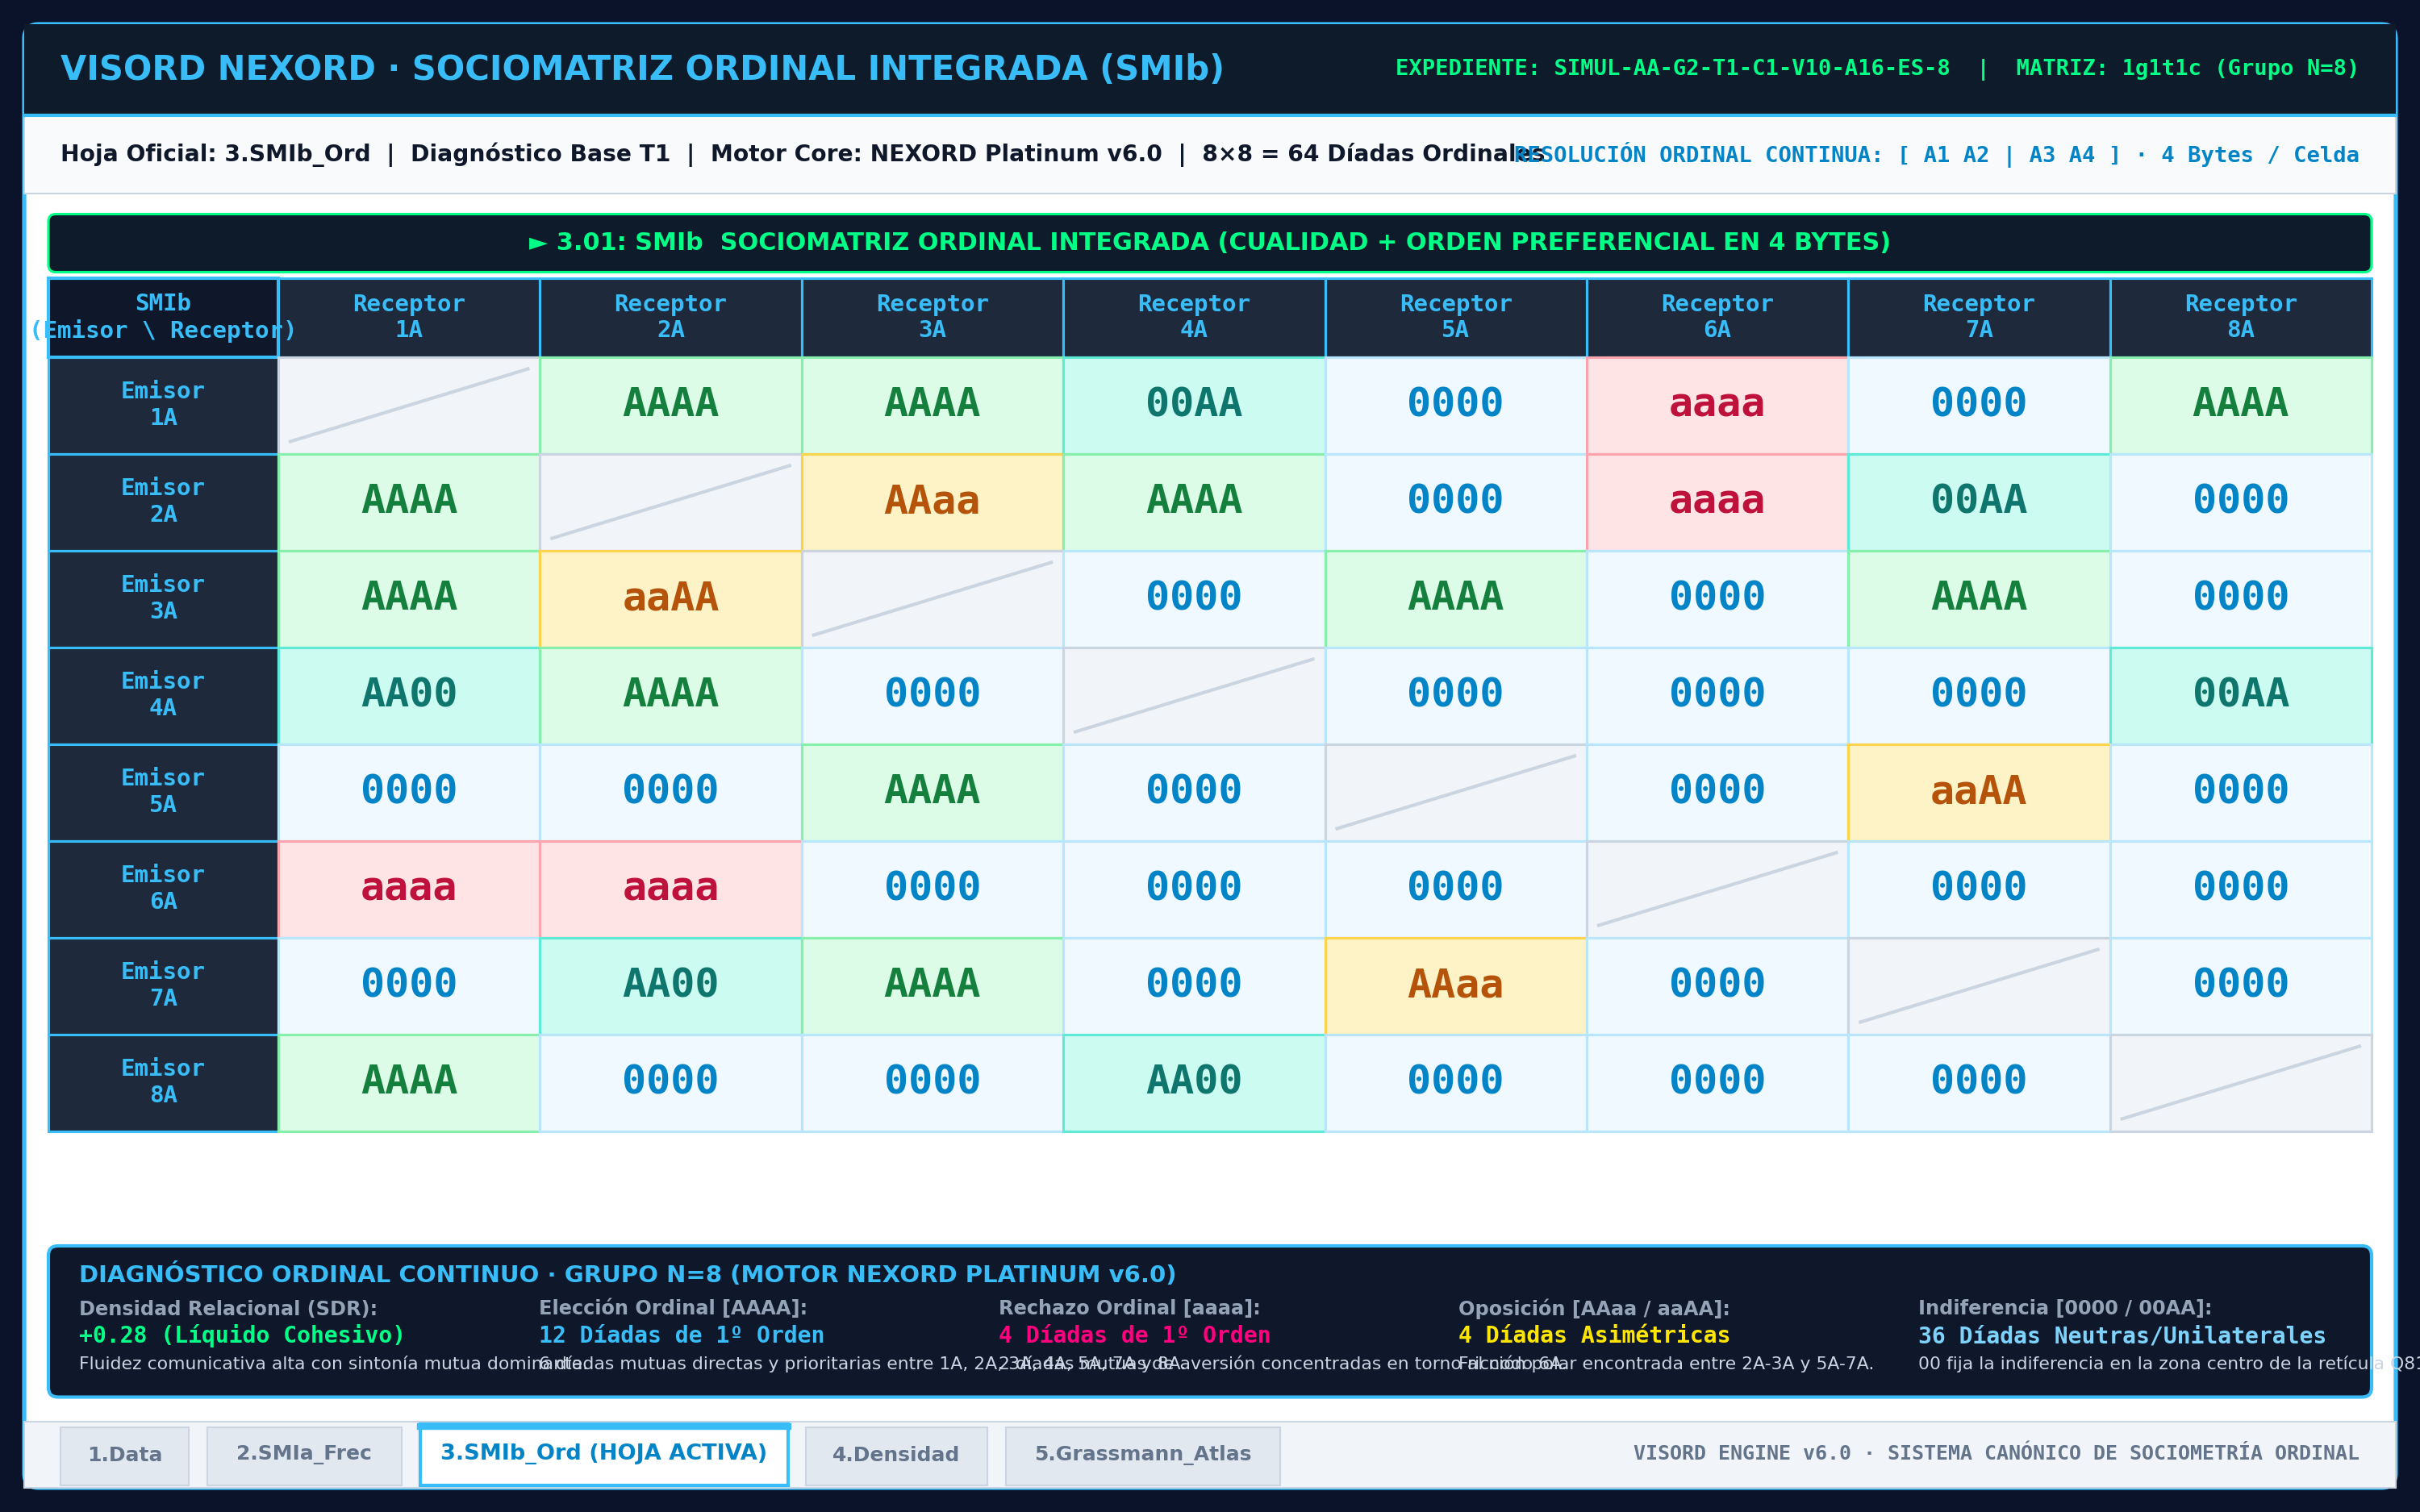Select cell Emisor 5A to Receptor 7A 'aaAA'
This screenshot has width=2420, height=1512.
1979,792
